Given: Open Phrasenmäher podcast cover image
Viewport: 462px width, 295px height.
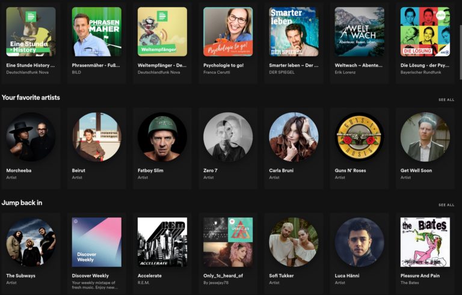Looking at the screenshot, I should point(97,31).
